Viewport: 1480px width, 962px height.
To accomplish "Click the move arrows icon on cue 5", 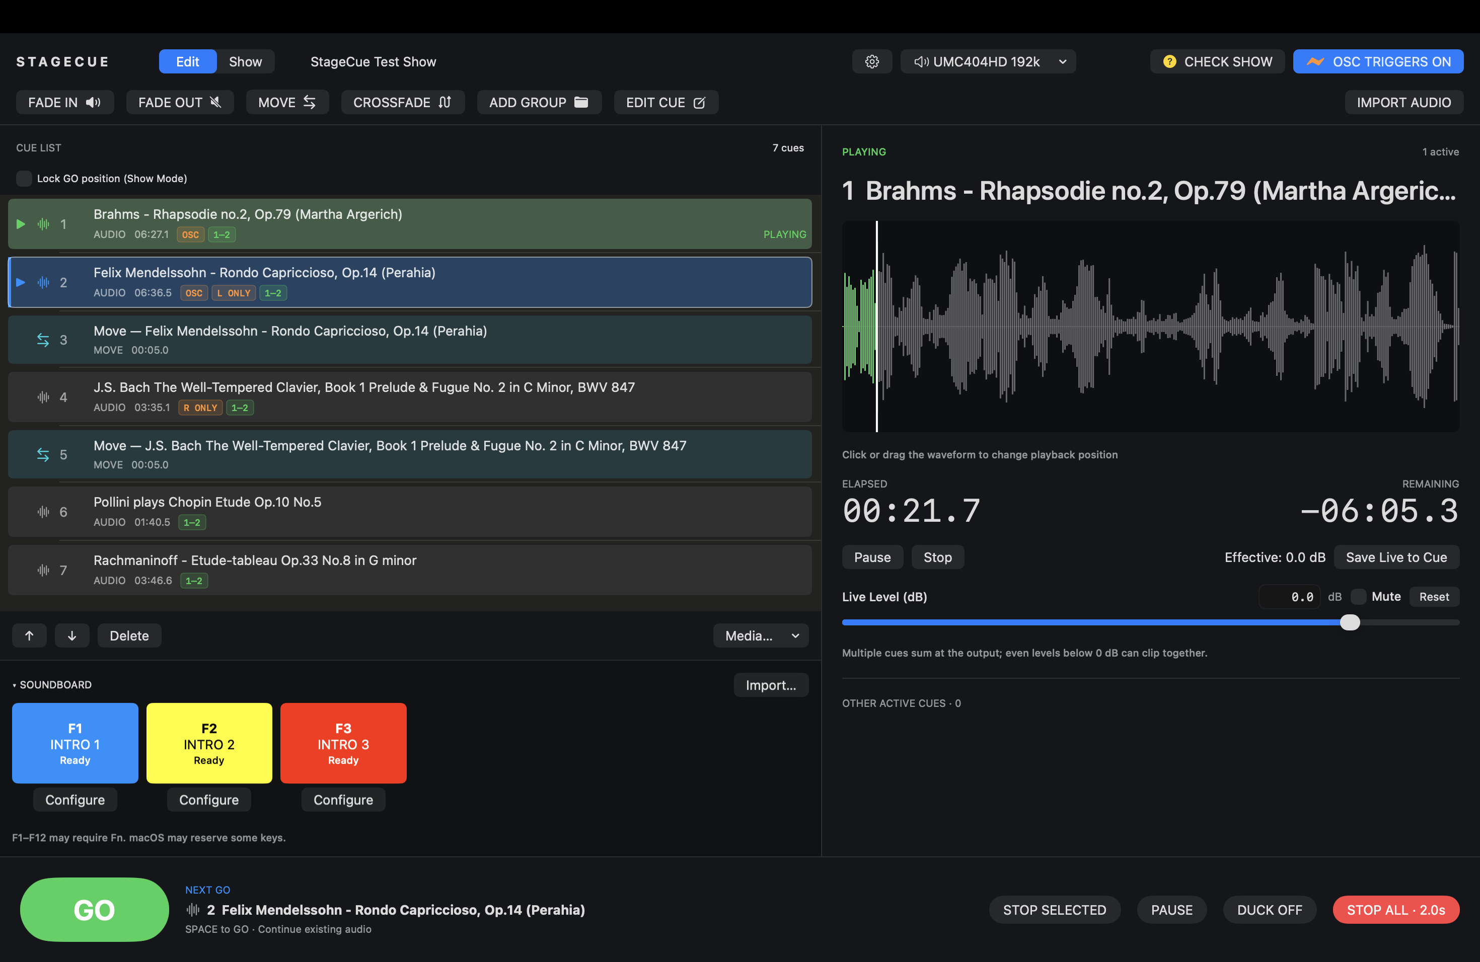I will (43, 455).
